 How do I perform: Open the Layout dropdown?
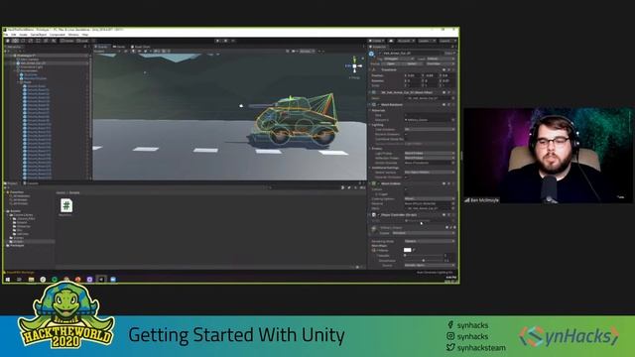click(447, 41)
